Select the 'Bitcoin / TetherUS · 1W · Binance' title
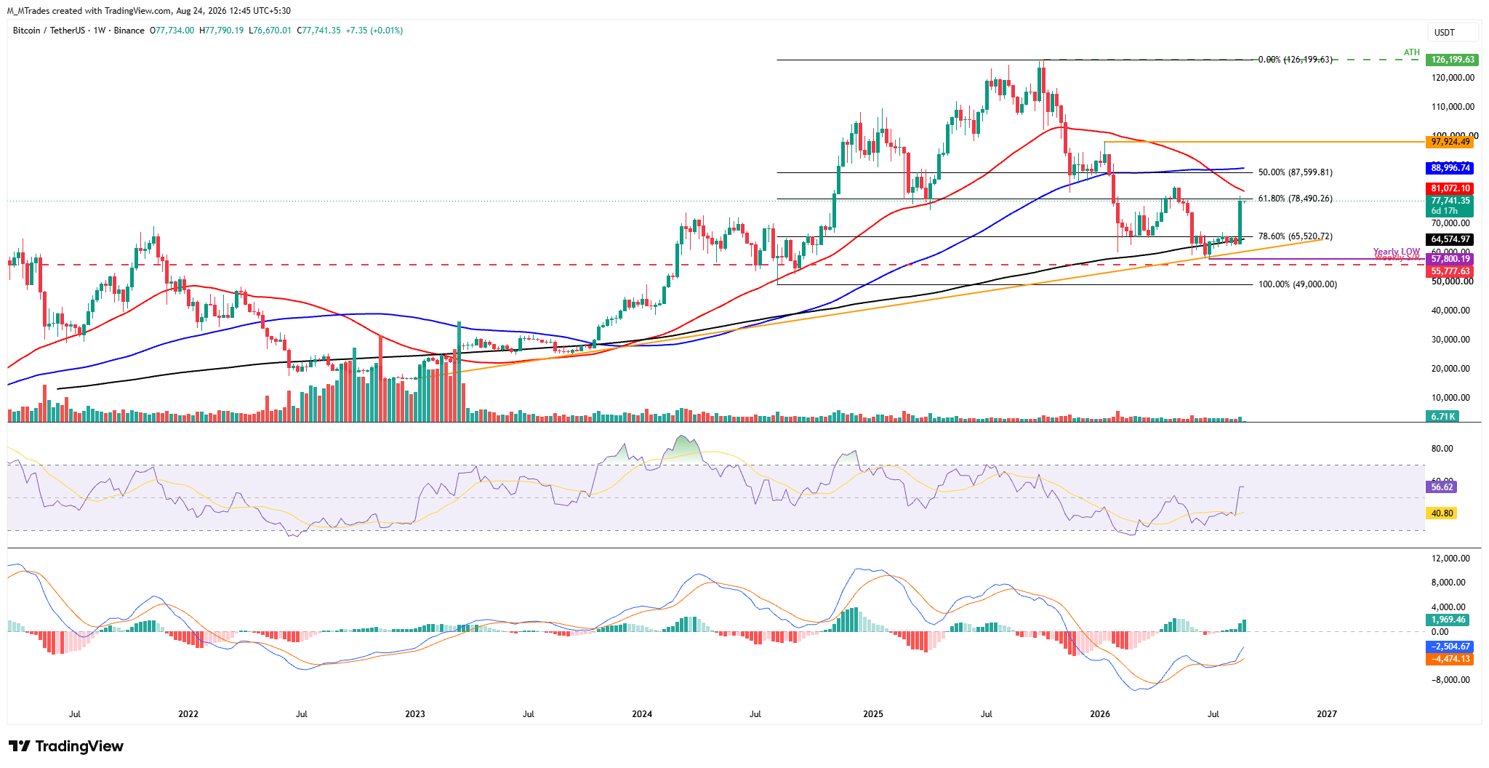 79,31
